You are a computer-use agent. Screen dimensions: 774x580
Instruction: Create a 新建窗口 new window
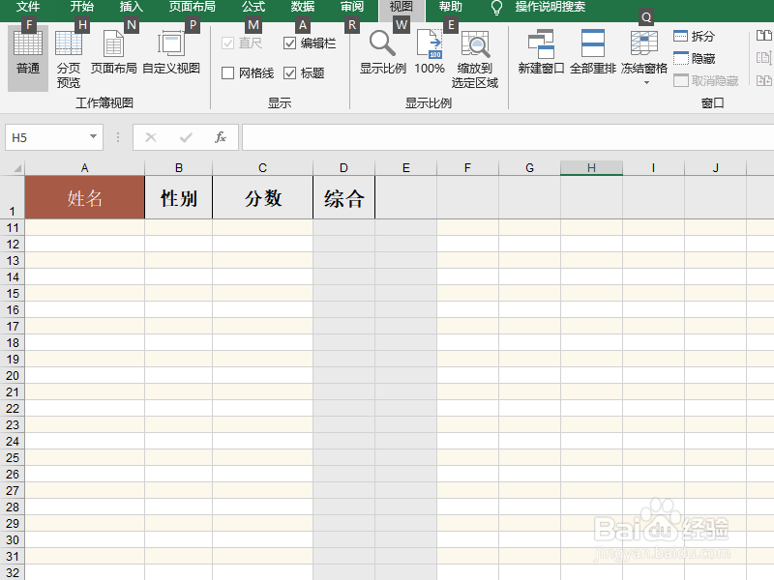[540, 53]
